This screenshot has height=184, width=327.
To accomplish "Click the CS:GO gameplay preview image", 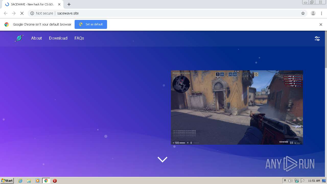I will click(237, 107).
